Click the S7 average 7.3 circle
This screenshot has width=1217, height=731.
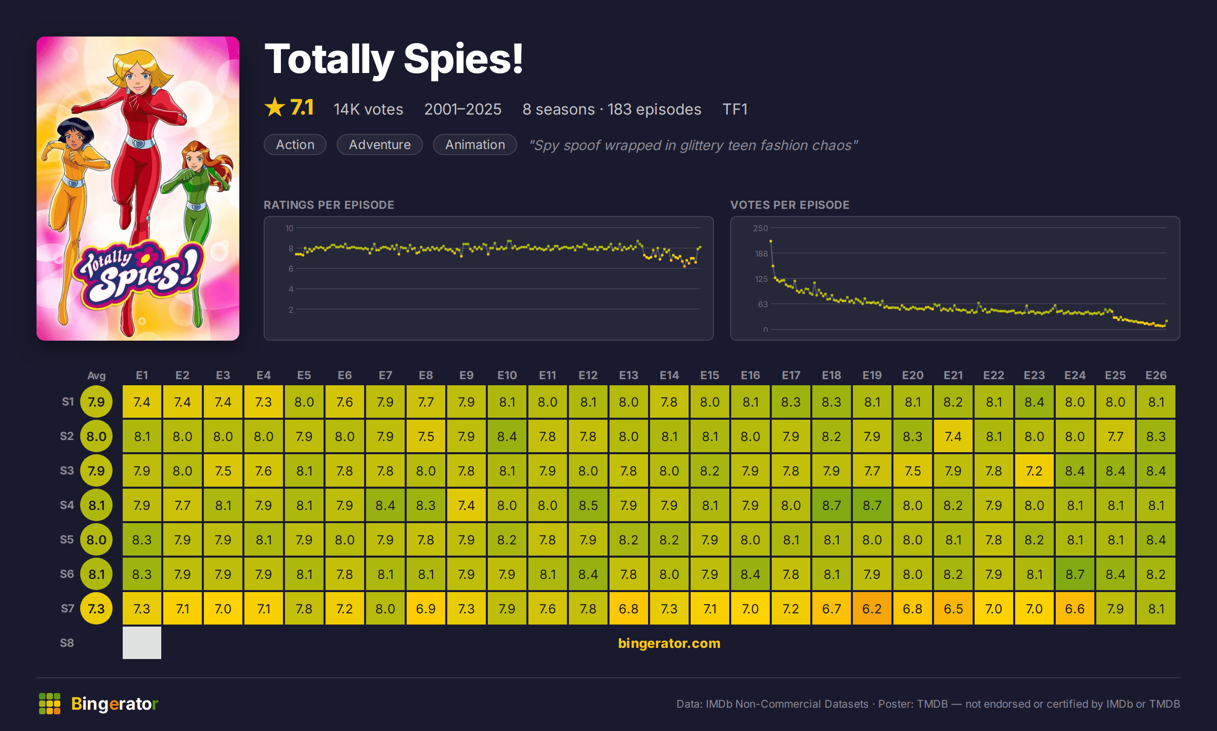click(96, 609)
